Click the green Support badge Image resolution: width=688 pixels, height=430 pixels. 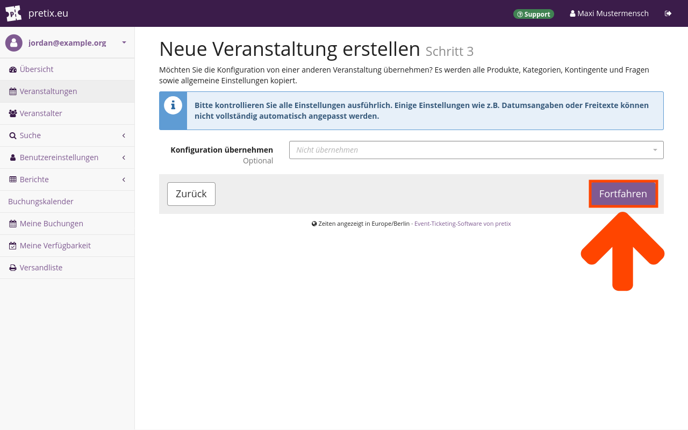pyautogui.click(x=534, y=14)
